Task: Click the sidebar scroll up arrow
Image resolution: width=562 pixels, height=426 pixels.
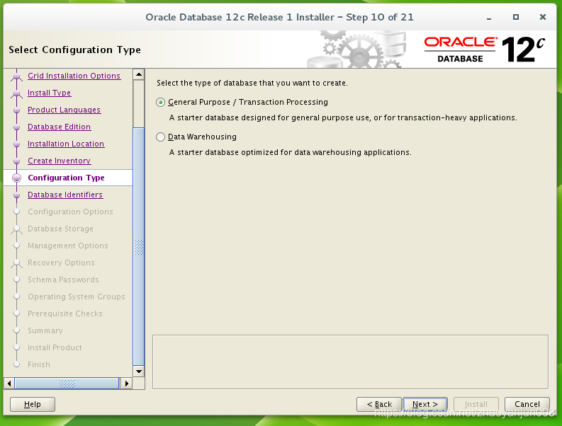Action: click(139, 74)
